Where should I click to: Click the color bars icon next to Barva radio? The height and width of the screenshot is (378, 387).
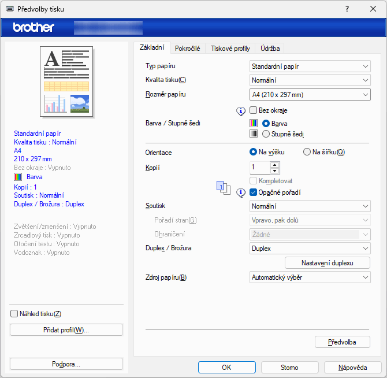pyautogui.click(x=254, y=123)
